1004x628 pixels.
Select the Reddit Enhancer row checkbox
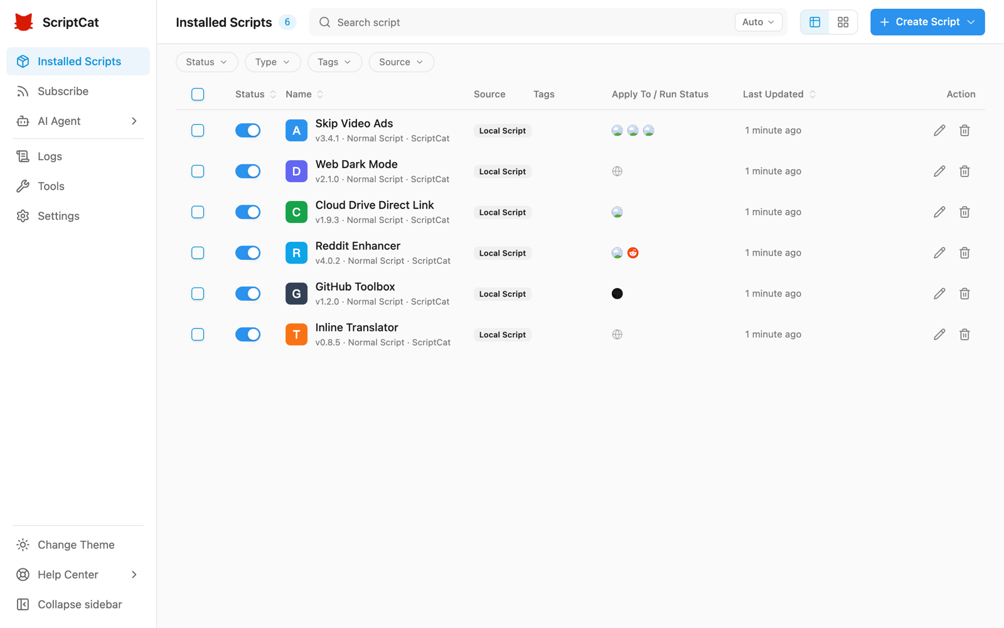tap(198, 253)
